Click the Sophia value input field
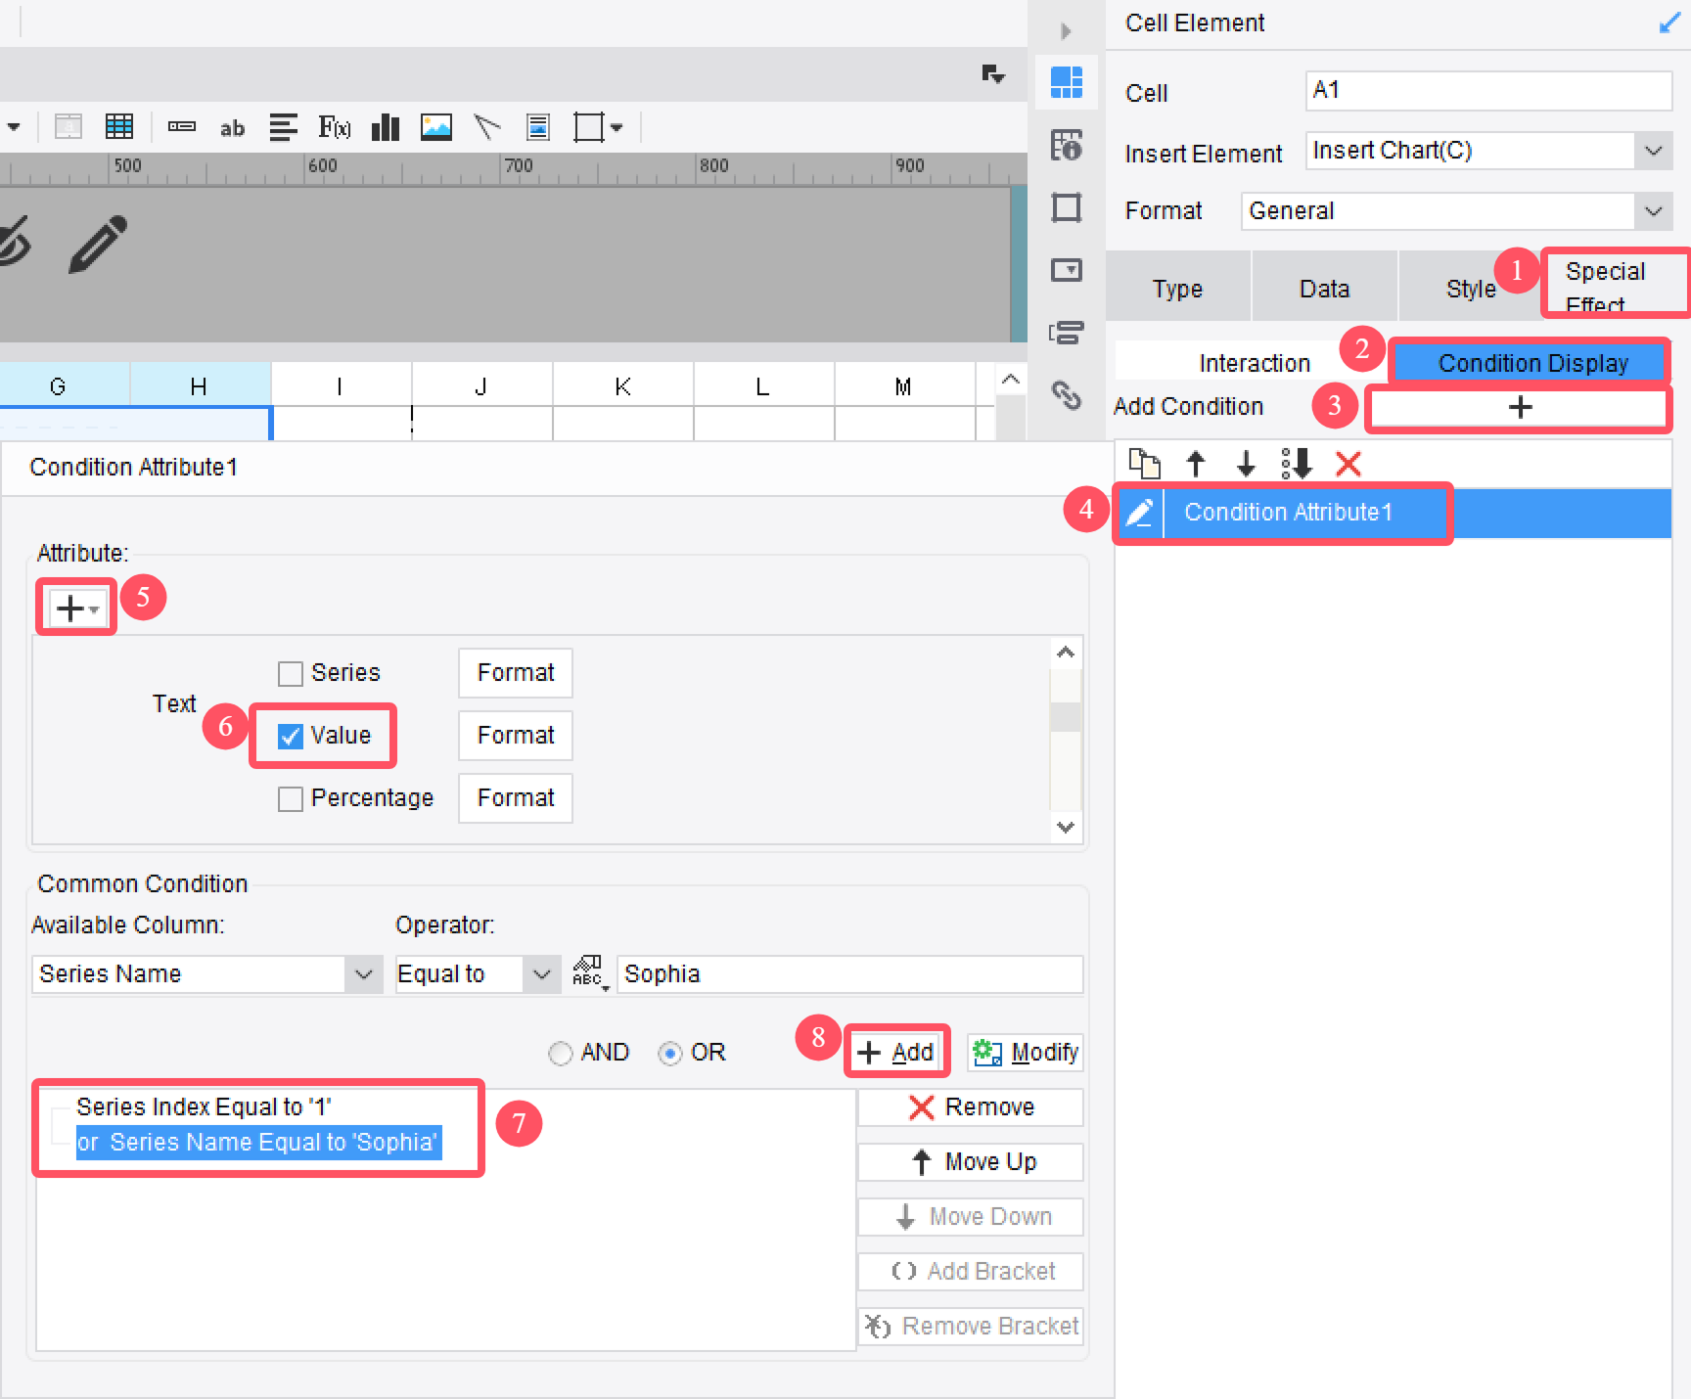 coord(849,974)
